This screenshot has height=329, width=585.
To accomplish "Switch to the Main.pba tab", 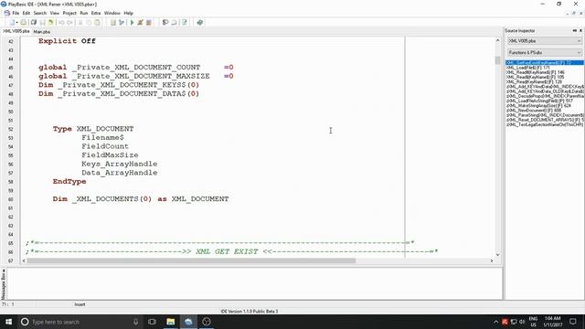I will coord(42,32).
